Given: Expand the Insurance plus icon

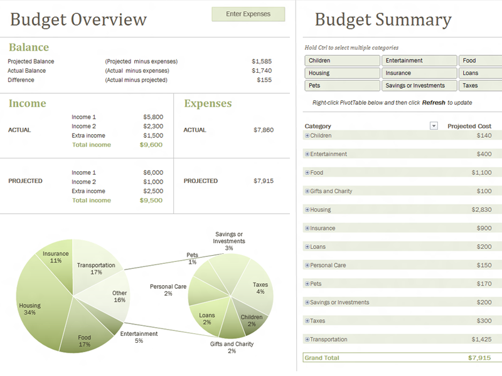Looking at the screenshot, I should click(307, 228).
